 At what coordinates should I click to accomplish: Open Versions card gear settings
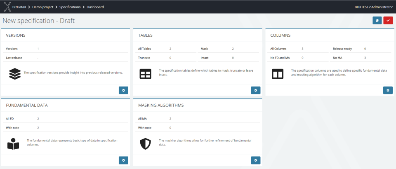[123, 90]
